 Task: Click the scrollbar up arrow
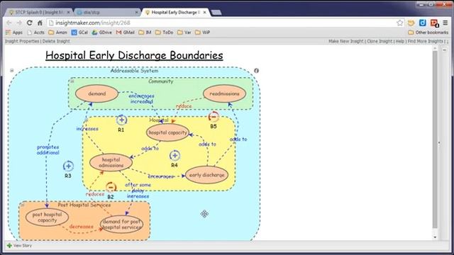tap(435, 49)
